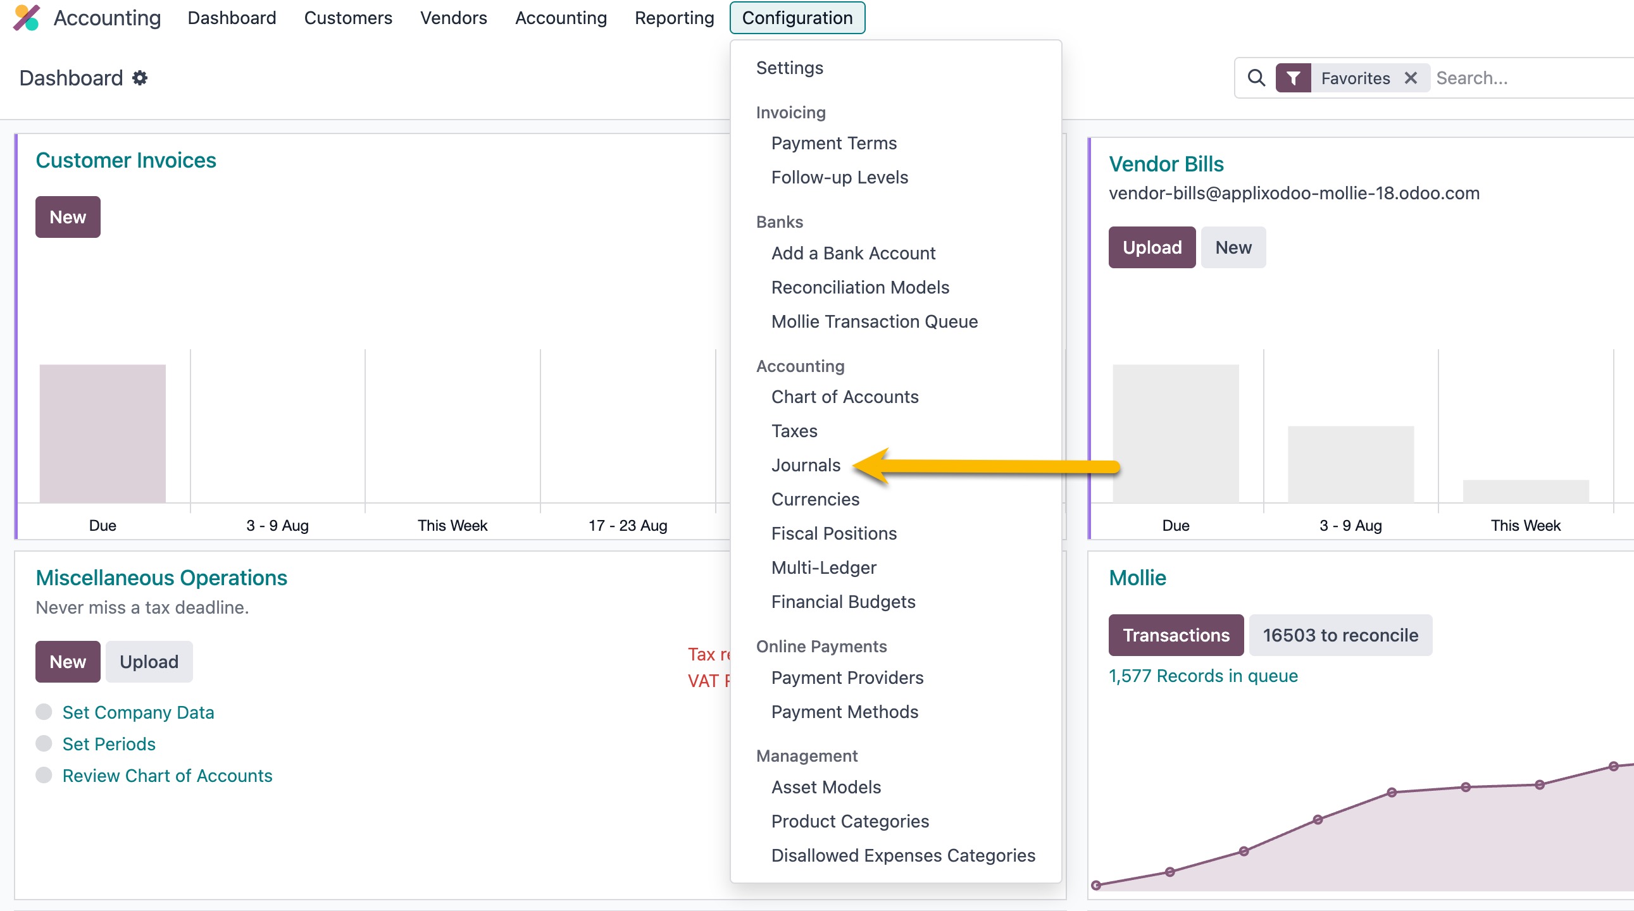Open the Reporting menu dropdown

pos(673,18)
